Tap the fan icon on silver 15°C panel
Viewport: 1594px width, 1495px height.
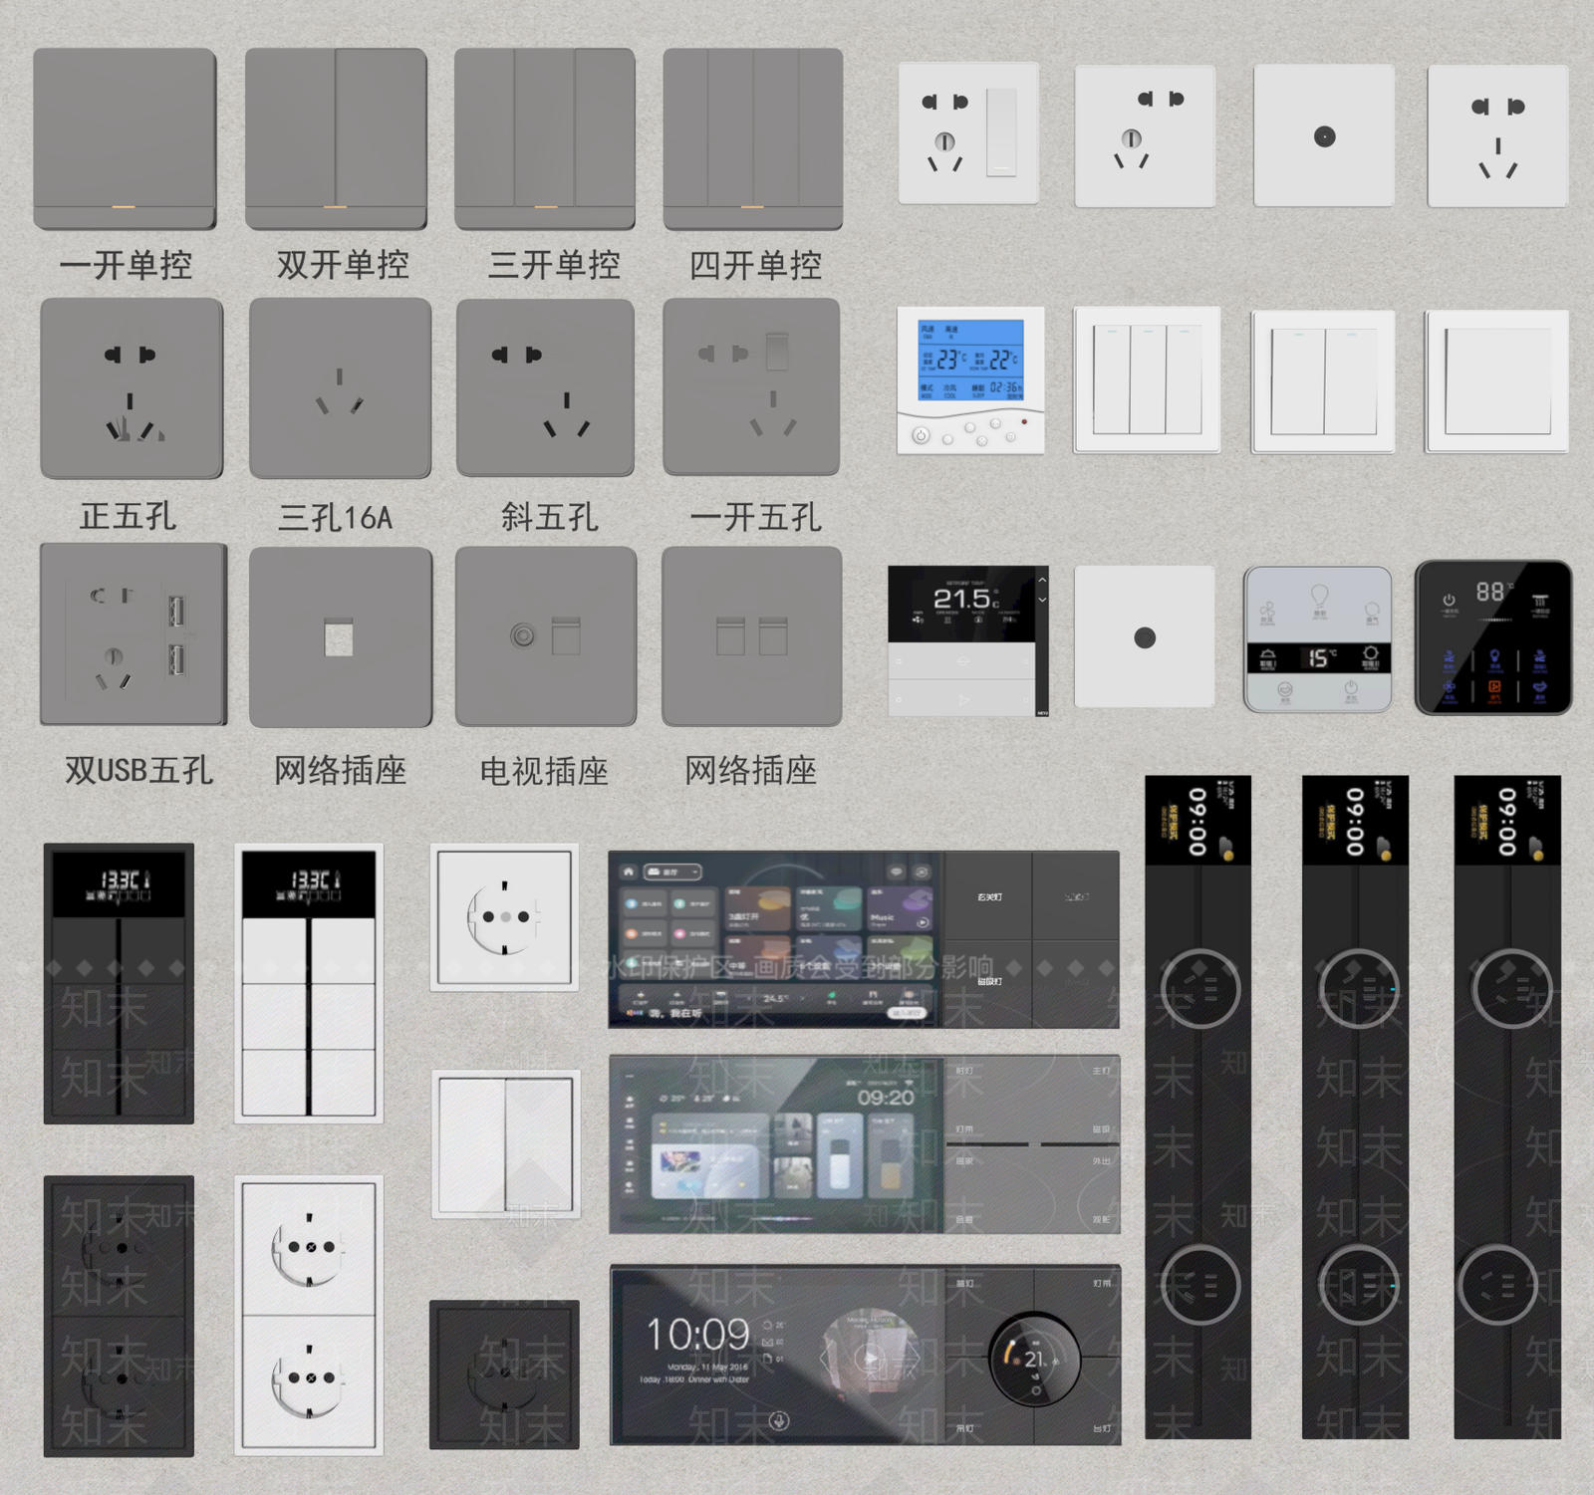pyautogui.click(x=1266, y=611)
